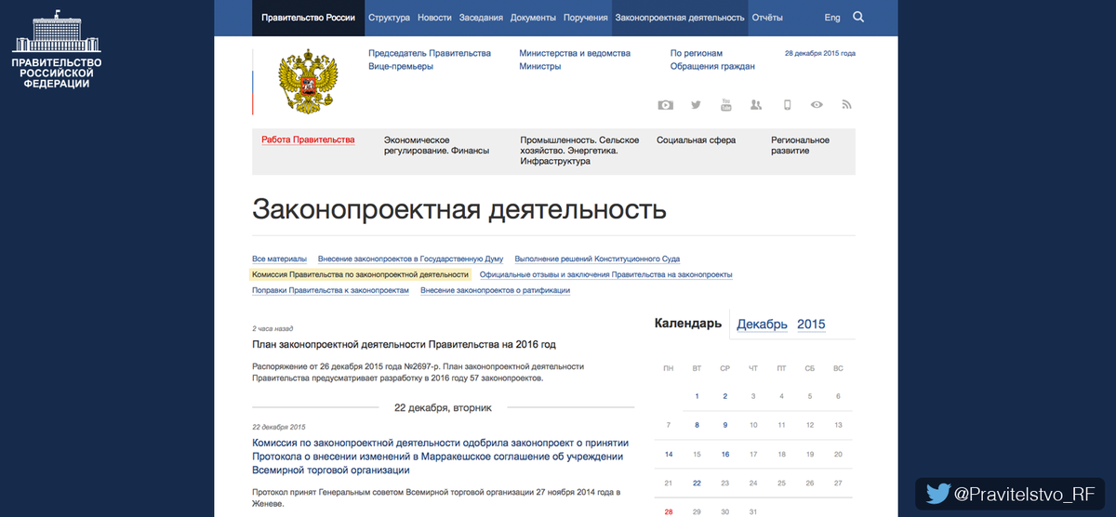
Task: Filter by Все материалы
Action: tap(279, 258)
